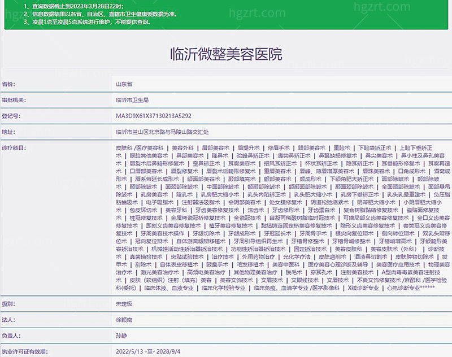Viewport: 452px width, 357px height.
Task: Click 眼部美容术 entry
Action: pos(312,148)
